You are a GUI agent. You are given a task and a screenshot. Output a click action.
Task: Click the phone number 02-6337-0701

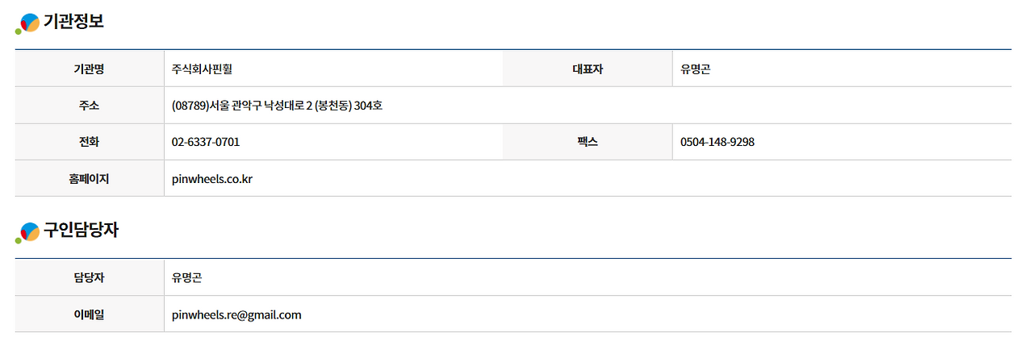pos(205,142)
